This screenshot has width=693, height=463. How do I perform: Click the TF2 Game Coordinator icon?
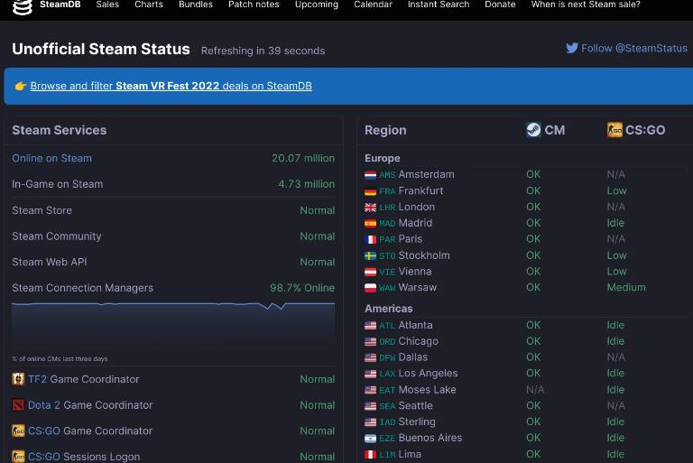coord(18,379)
